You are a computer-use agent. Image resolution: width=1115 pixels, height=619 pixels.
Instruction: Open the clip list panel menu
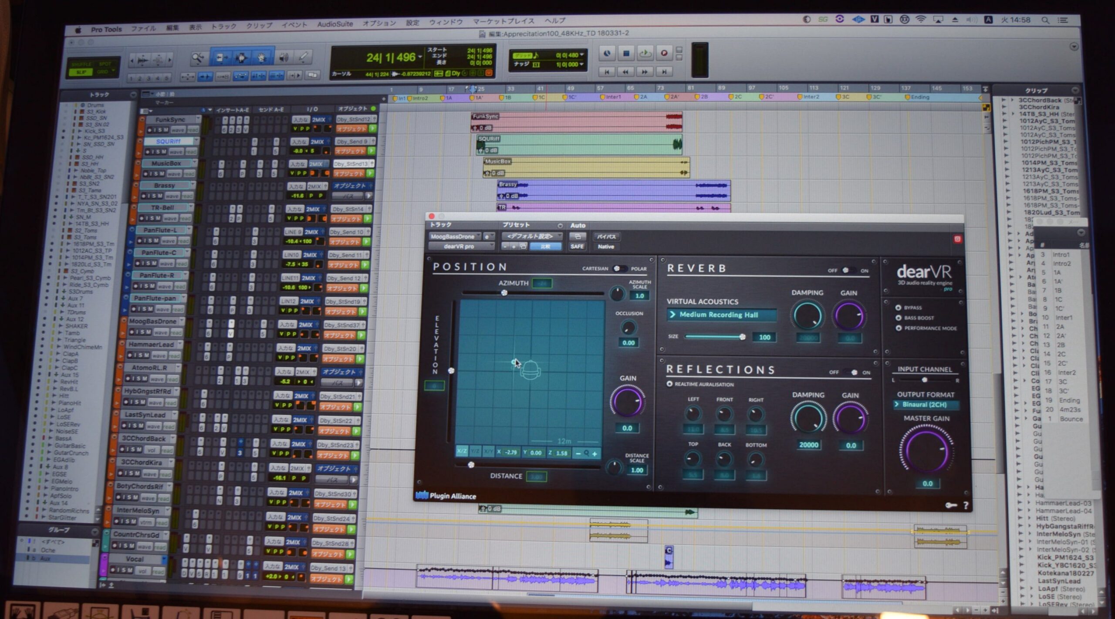(x=1074, y=90)
